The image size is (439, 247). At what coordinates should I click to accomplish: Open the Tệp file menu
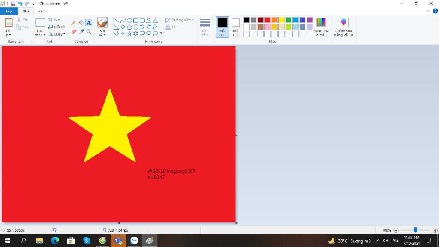click(9, 11)
